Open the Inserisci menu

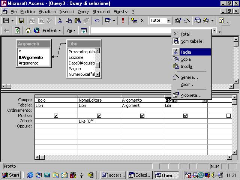(x=67, y=12)
